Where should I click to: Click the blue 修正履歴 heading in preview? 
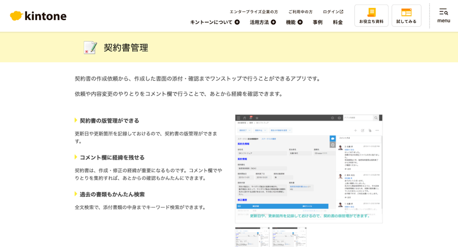(x=242, y=200)
